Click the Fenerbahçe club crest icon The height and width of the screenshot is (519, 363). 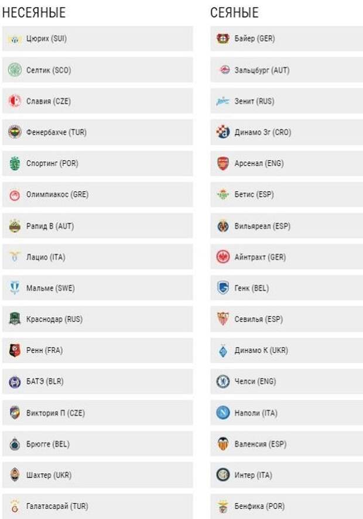point(15,133)
